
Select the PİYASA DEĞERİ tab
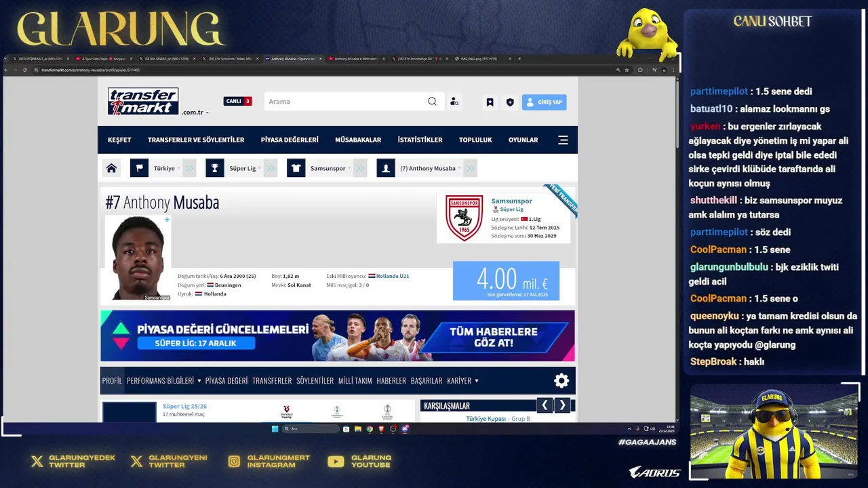click(226, 381)
